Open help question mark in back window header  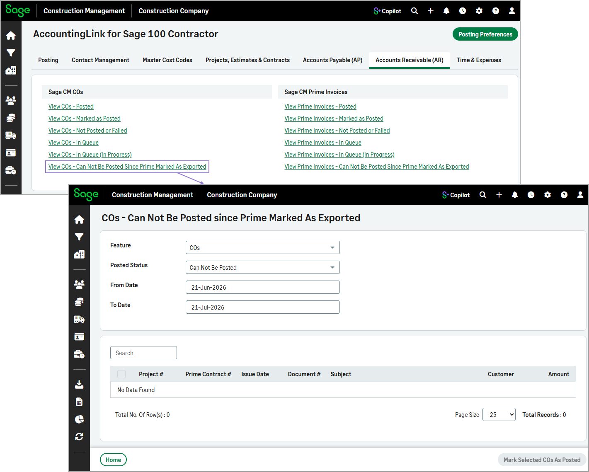[496, 11]
